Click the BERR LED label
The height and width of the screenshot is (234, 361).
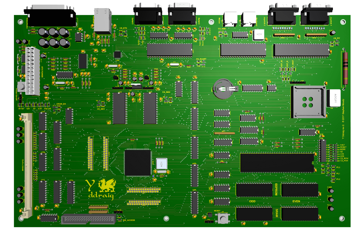pos(343,149)
